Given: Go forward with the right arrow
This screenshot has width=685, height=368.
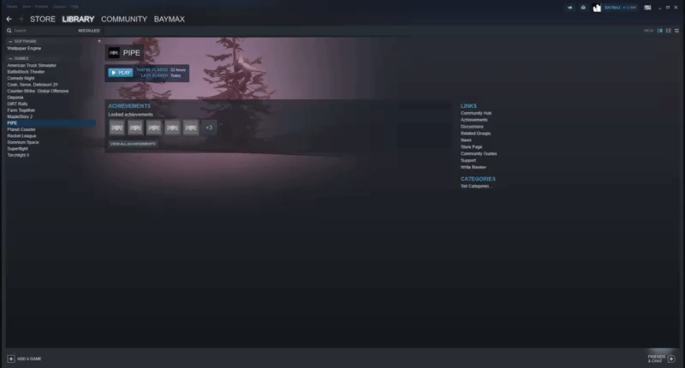Looking at the screenshot, I should pos(20,19).
